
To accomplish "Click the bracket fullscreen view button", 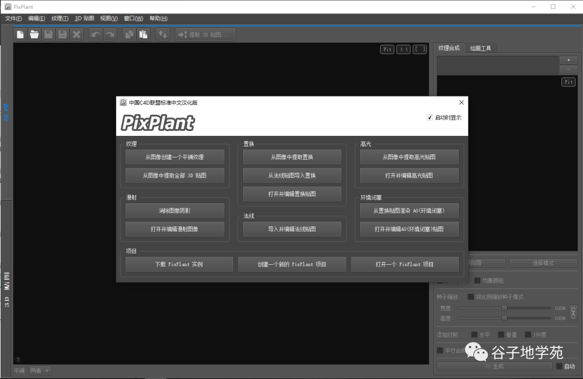I will tap(420, 49).
